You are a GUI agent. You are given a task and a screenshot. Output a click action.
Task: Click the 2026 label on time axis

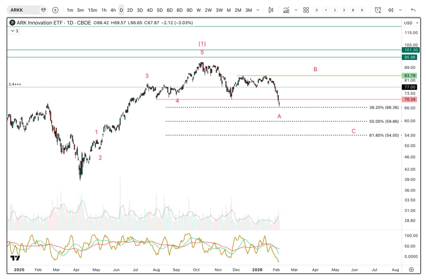tap(257, 270)
